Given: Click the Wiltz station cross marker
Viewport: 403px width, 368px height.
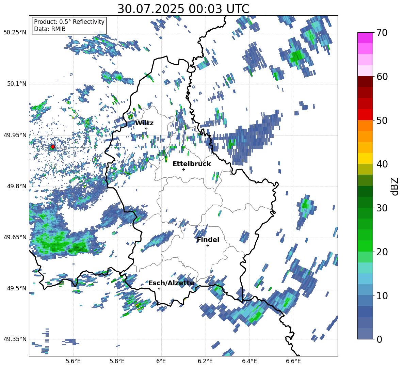Looking at the screenshot, I should point(146,129).
